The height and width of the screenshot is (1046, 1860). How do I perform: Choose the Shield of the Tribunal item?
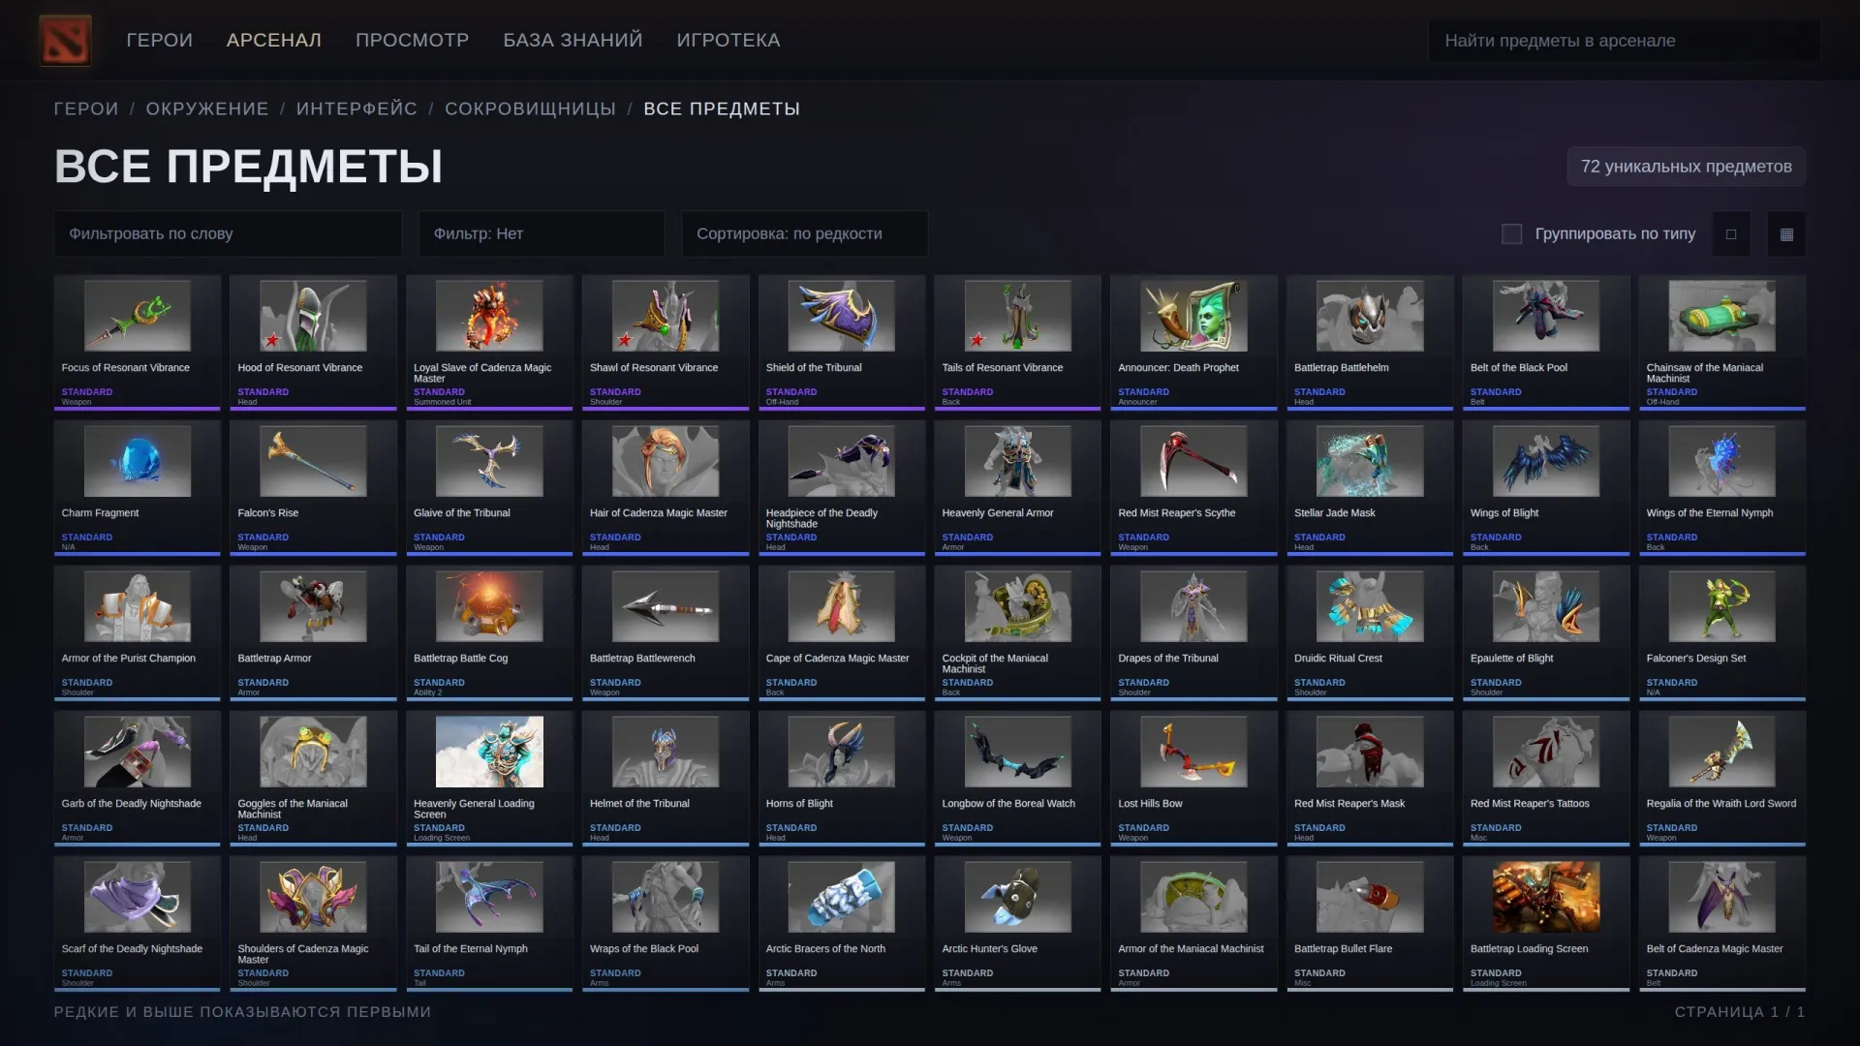pos(842,343)
